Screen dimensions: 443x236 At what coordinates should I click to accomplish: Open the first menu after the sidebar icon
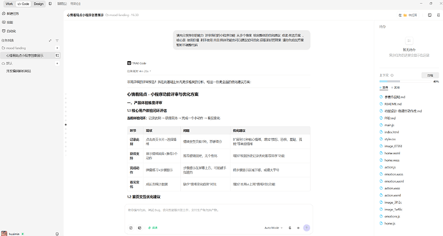tap(62, 4)
